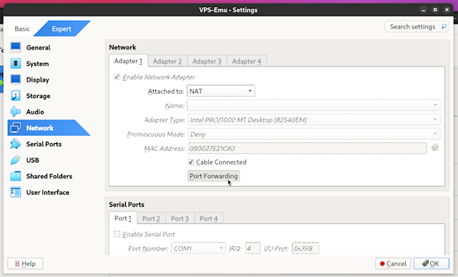Select serial Port 3 tab
The image size is (458, 277).
[x=180, y=218]
